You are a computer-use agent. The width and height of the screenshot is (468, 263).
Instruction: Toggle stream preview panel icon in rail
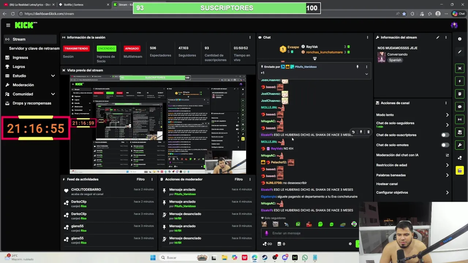pos(460,68)
